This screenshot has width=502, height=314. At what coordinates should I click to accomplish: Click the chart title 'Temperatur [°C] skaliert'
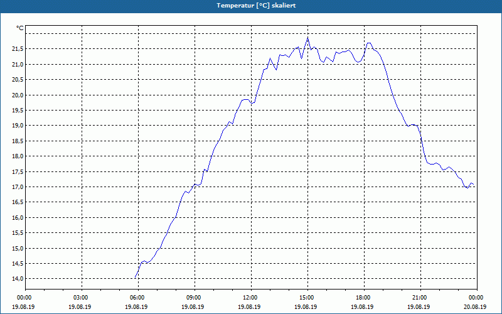point(256,6)
